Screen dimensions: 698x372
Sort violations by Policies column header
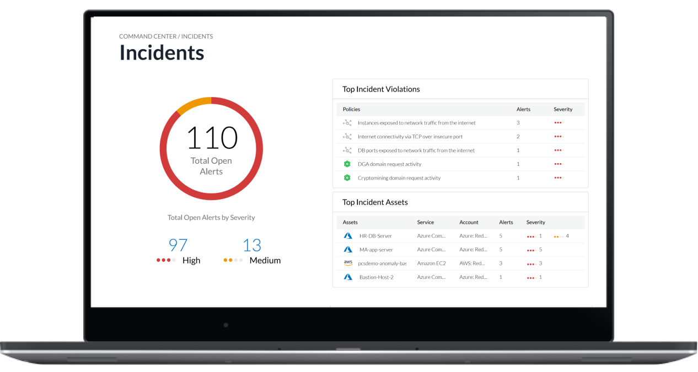pyautogui.click(x=351, y=109)
